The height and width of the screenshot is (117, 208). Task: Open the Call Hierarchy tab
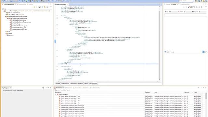[x=95, y=88]
